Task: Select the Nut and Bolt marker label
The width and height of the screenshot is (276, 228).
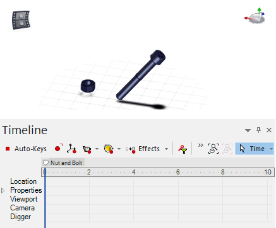Action: point(66,163)
